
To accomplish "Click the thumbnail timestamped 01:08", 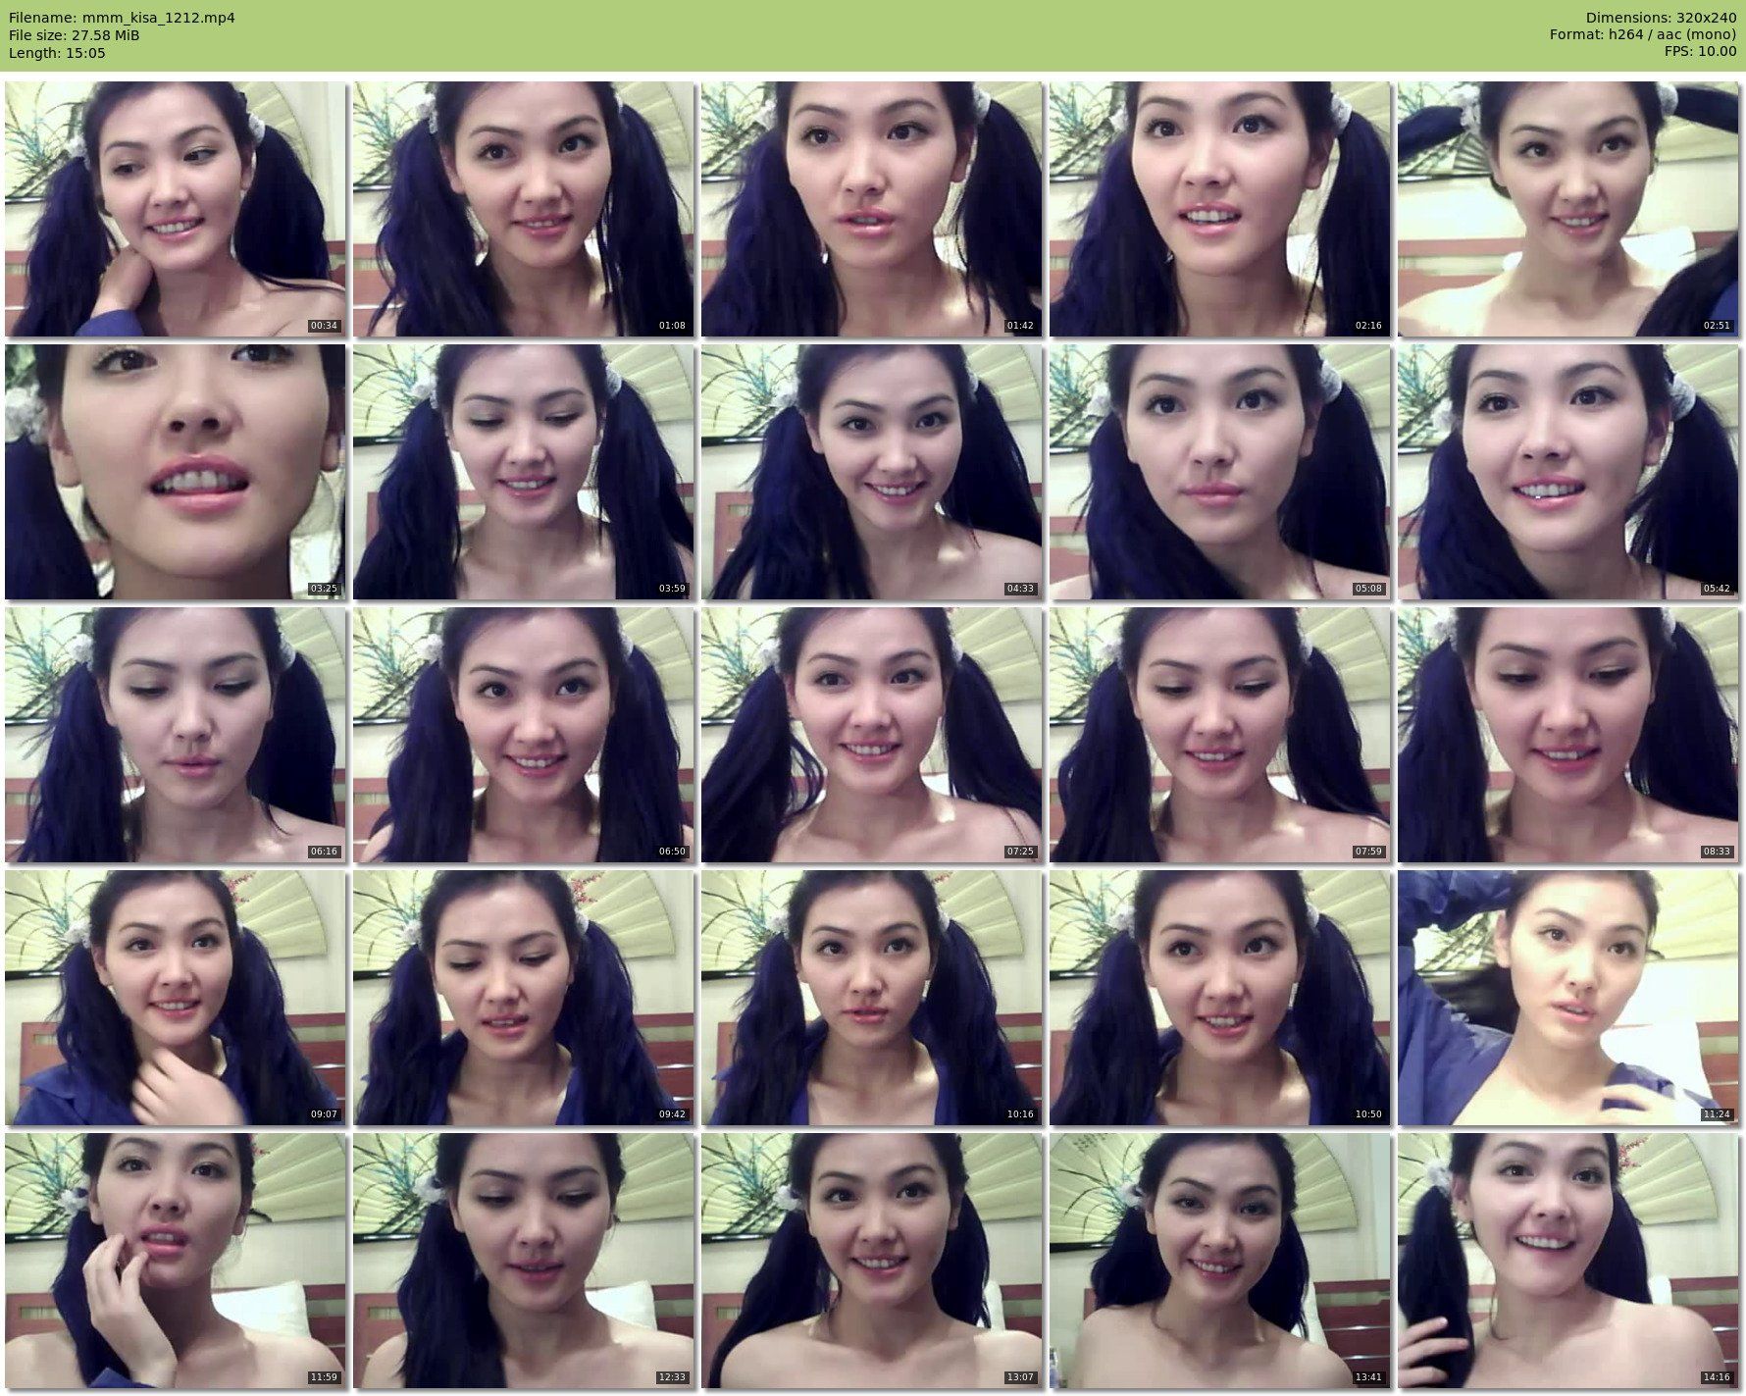I will point(523,209).
